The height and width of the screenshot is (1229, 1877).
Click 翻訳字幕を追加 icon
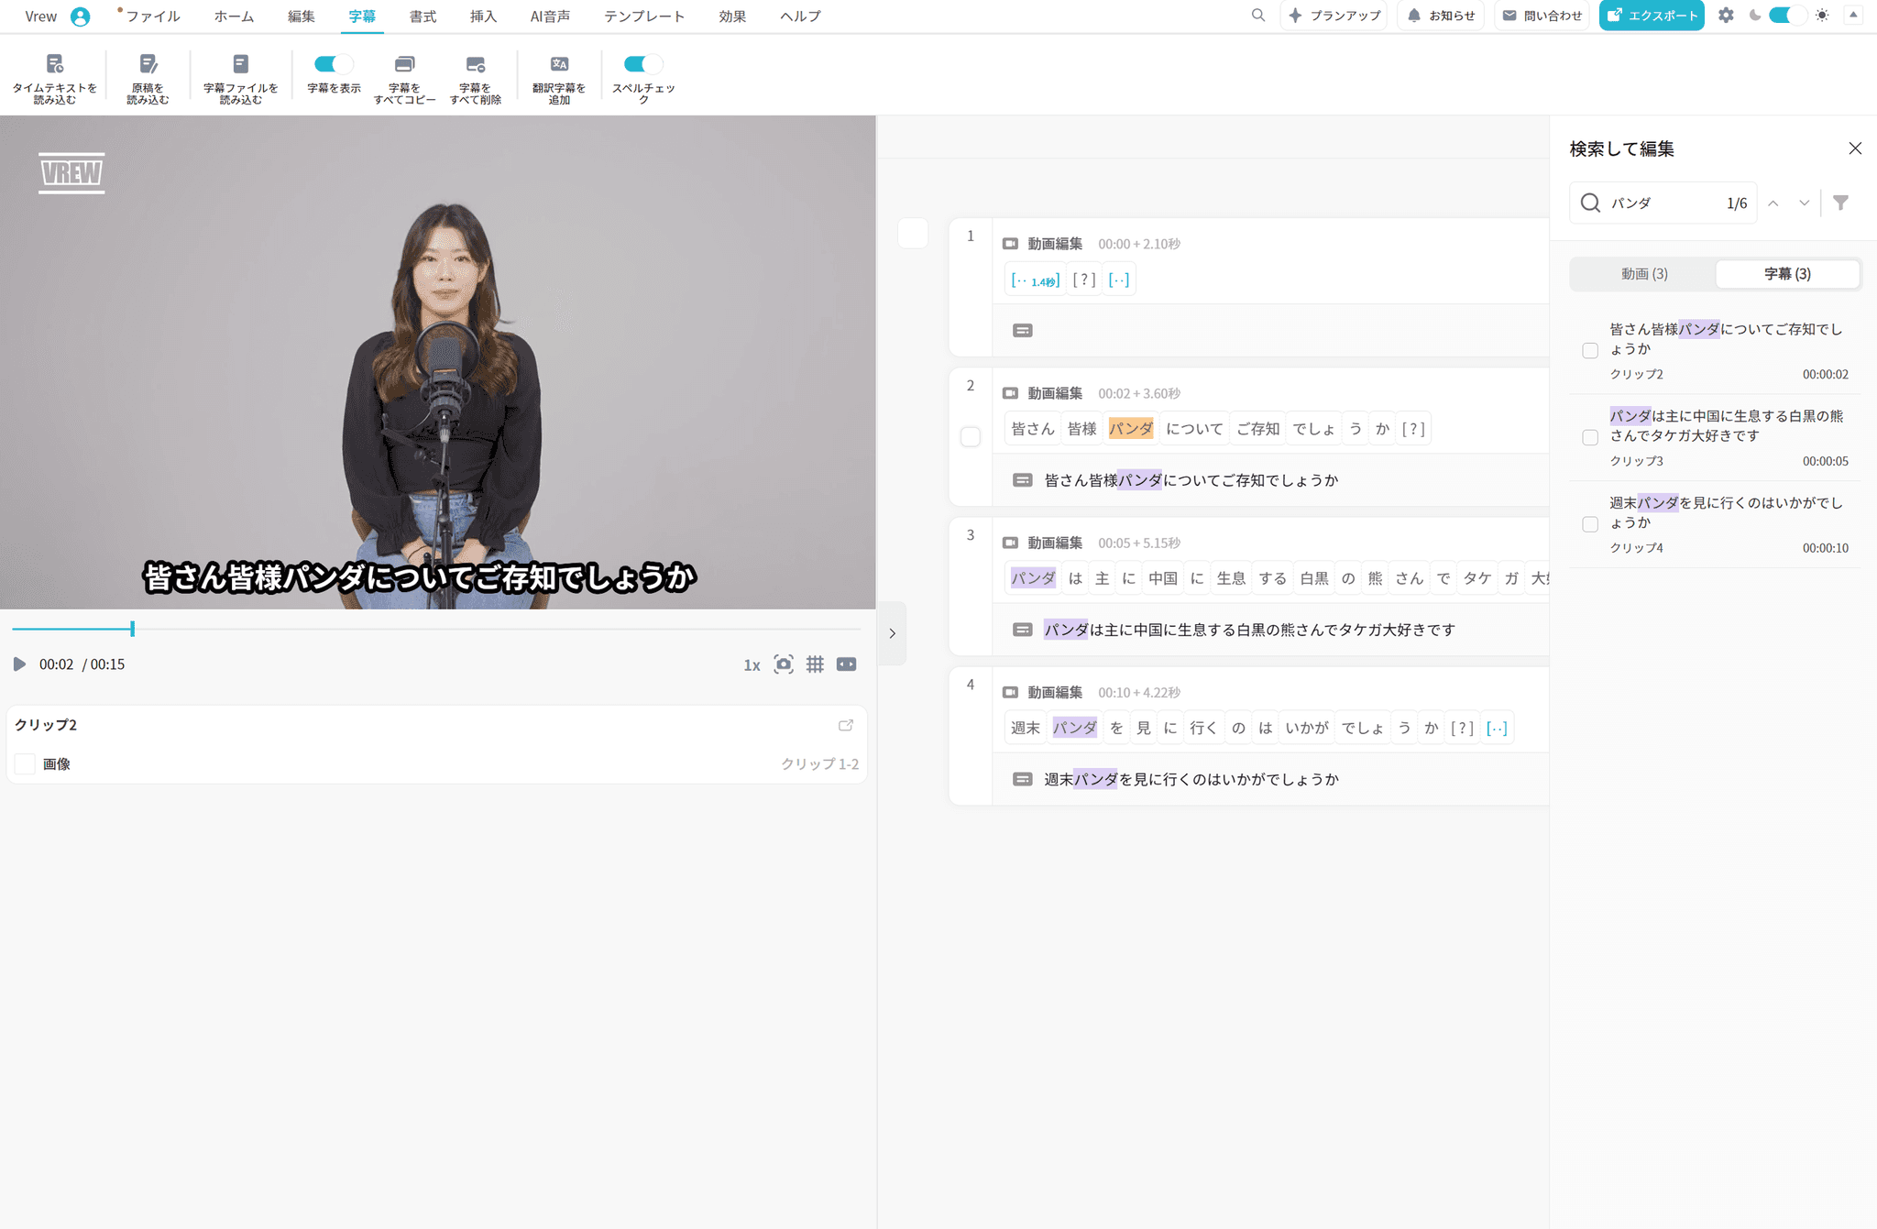point(559,64)
